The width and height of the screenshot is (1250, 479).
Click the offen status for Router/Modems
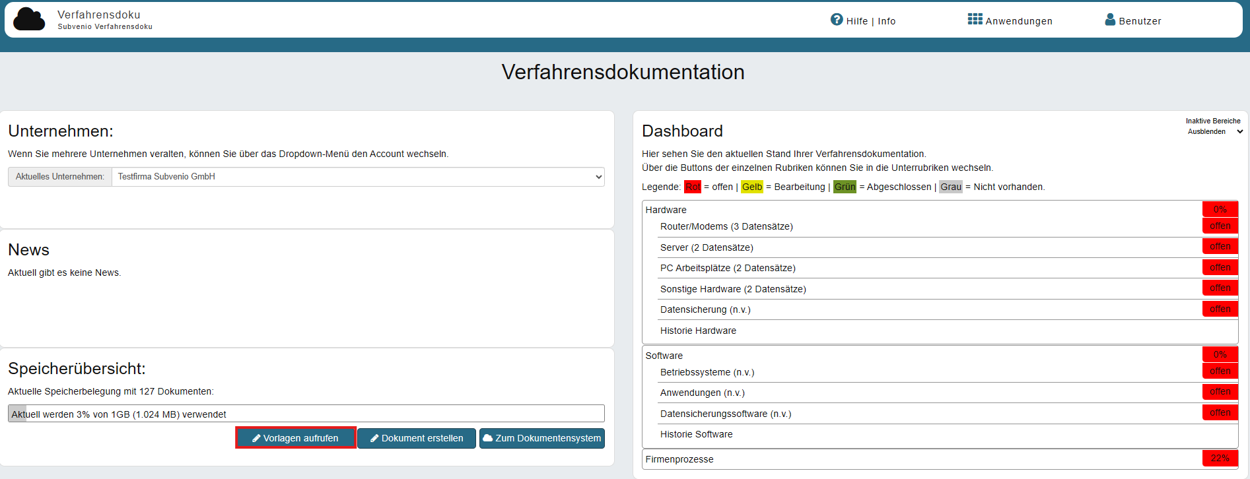coord(1220,226)
